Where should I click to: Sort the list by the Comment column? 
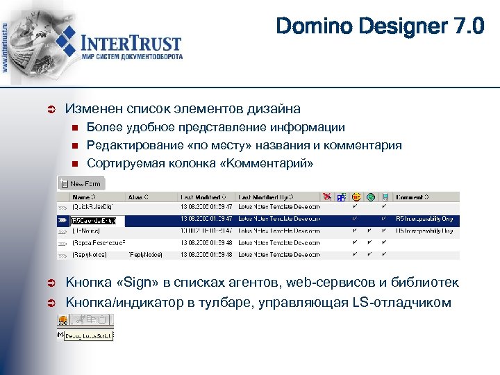(412, 197)
